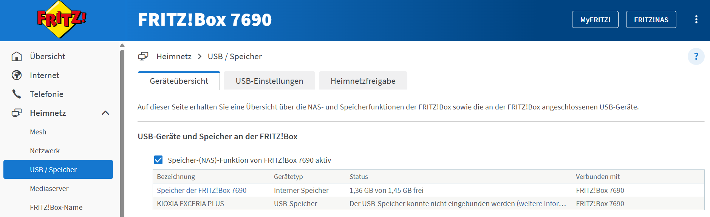Click the Heimnetz monitor icon in sidebar
Screen dimensions: 710x217
point(17,113)
